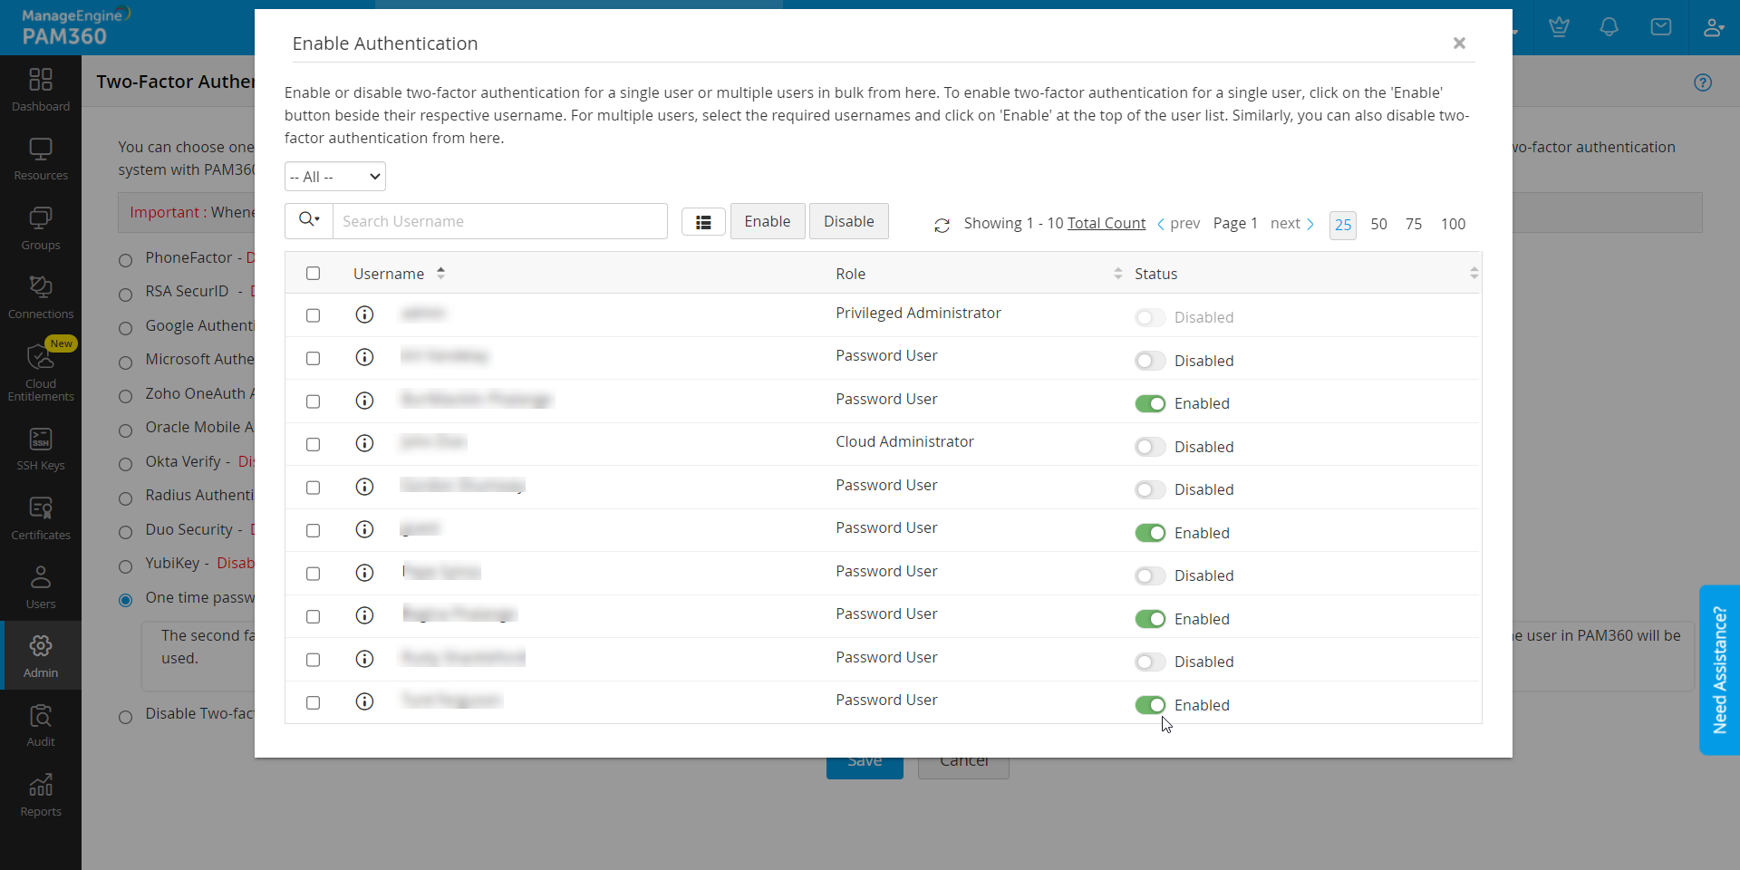Click info icon for the Cloud Administrator user

pos(364,443)
